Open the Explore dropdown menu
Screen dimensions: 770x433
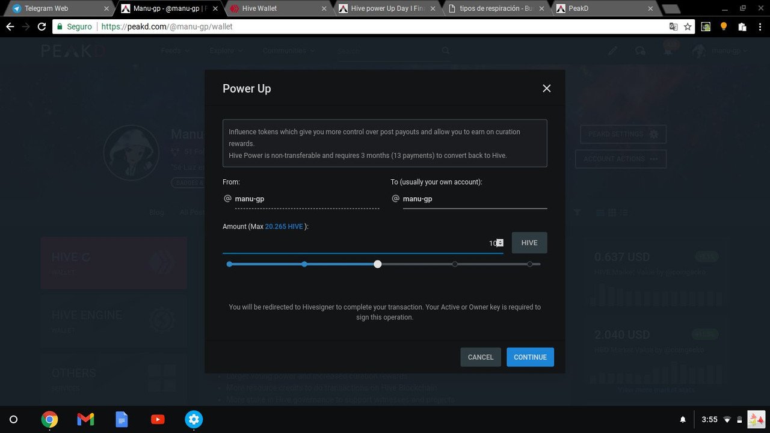[226, 51]
